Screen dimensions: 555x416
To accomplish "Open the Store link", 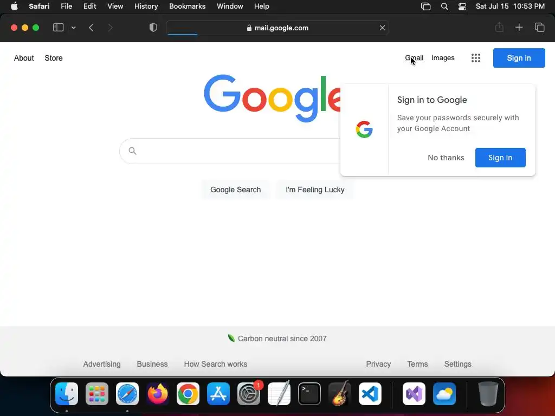I will (54, 58).
